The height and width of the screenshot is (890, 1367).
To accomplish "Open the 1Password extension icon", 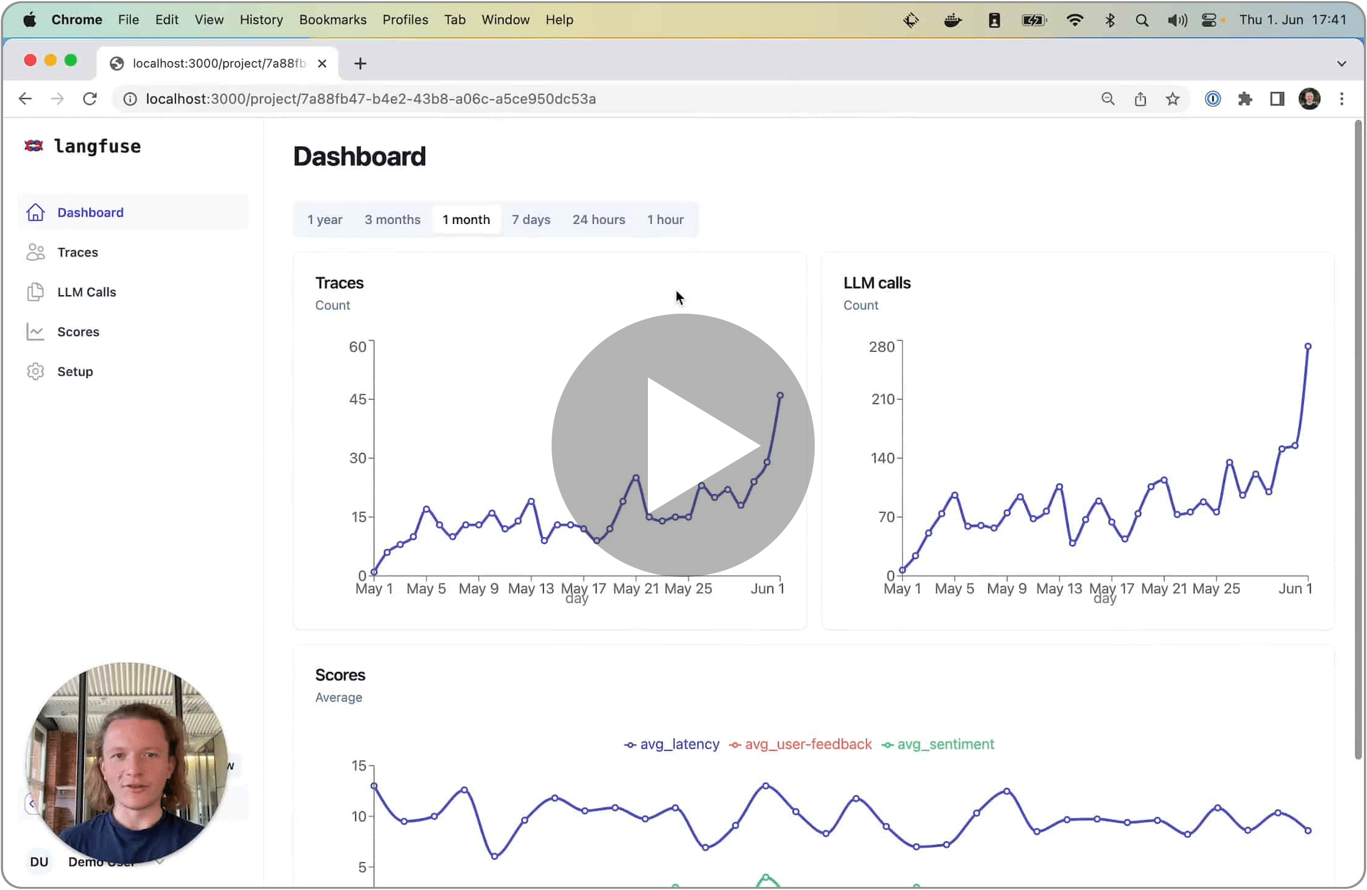I will [1212, 99].
